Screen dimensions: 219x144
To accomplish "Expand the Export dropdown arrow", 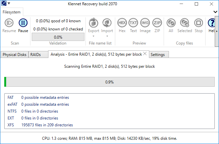I will 94,36.
